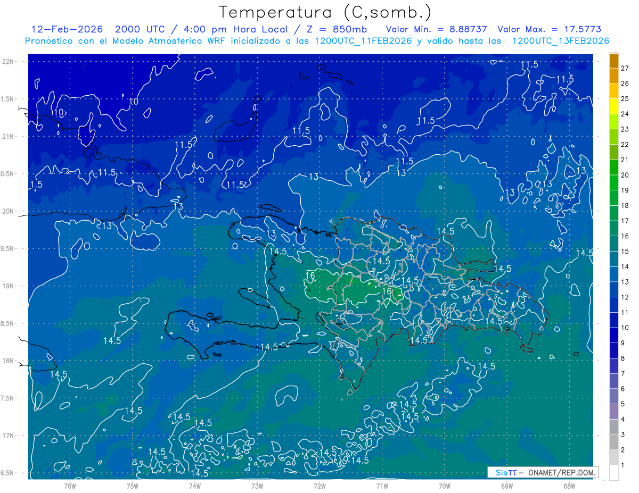Click the '20N' latitude axis label
Screen dimensions: 639x493
[7, 211]
